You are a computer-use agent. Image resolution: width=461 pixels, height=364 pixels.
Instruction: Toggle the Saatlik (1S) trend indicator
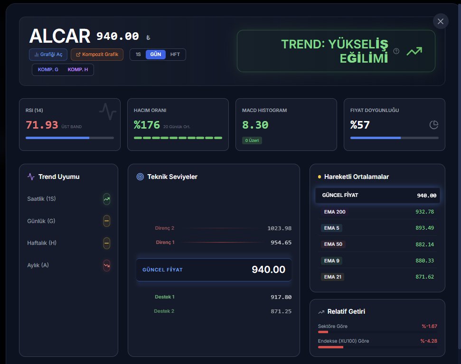pyautogui.click(x=107, y=199)
